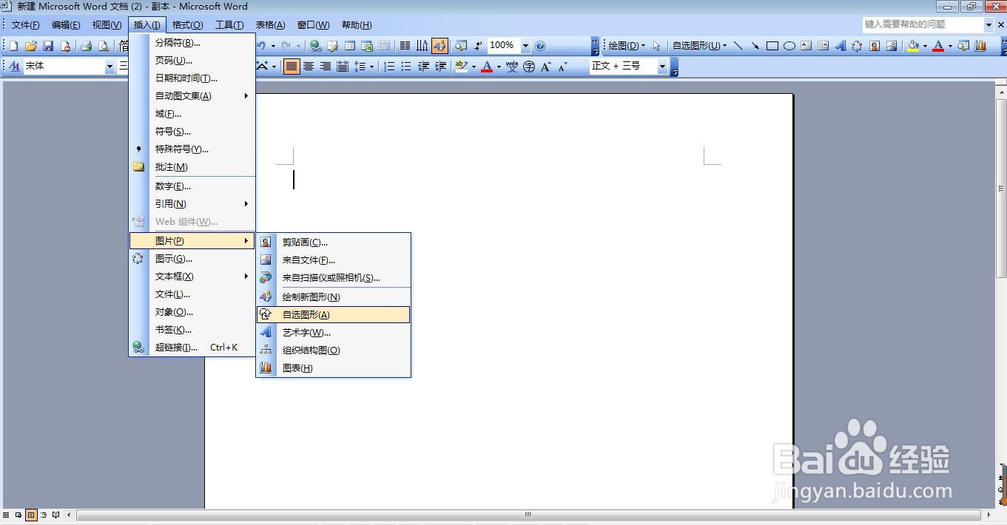Click the Insert WordArt toolbar icon
The height and width of the screenshot is (525, 1007).
pos(841,46)
